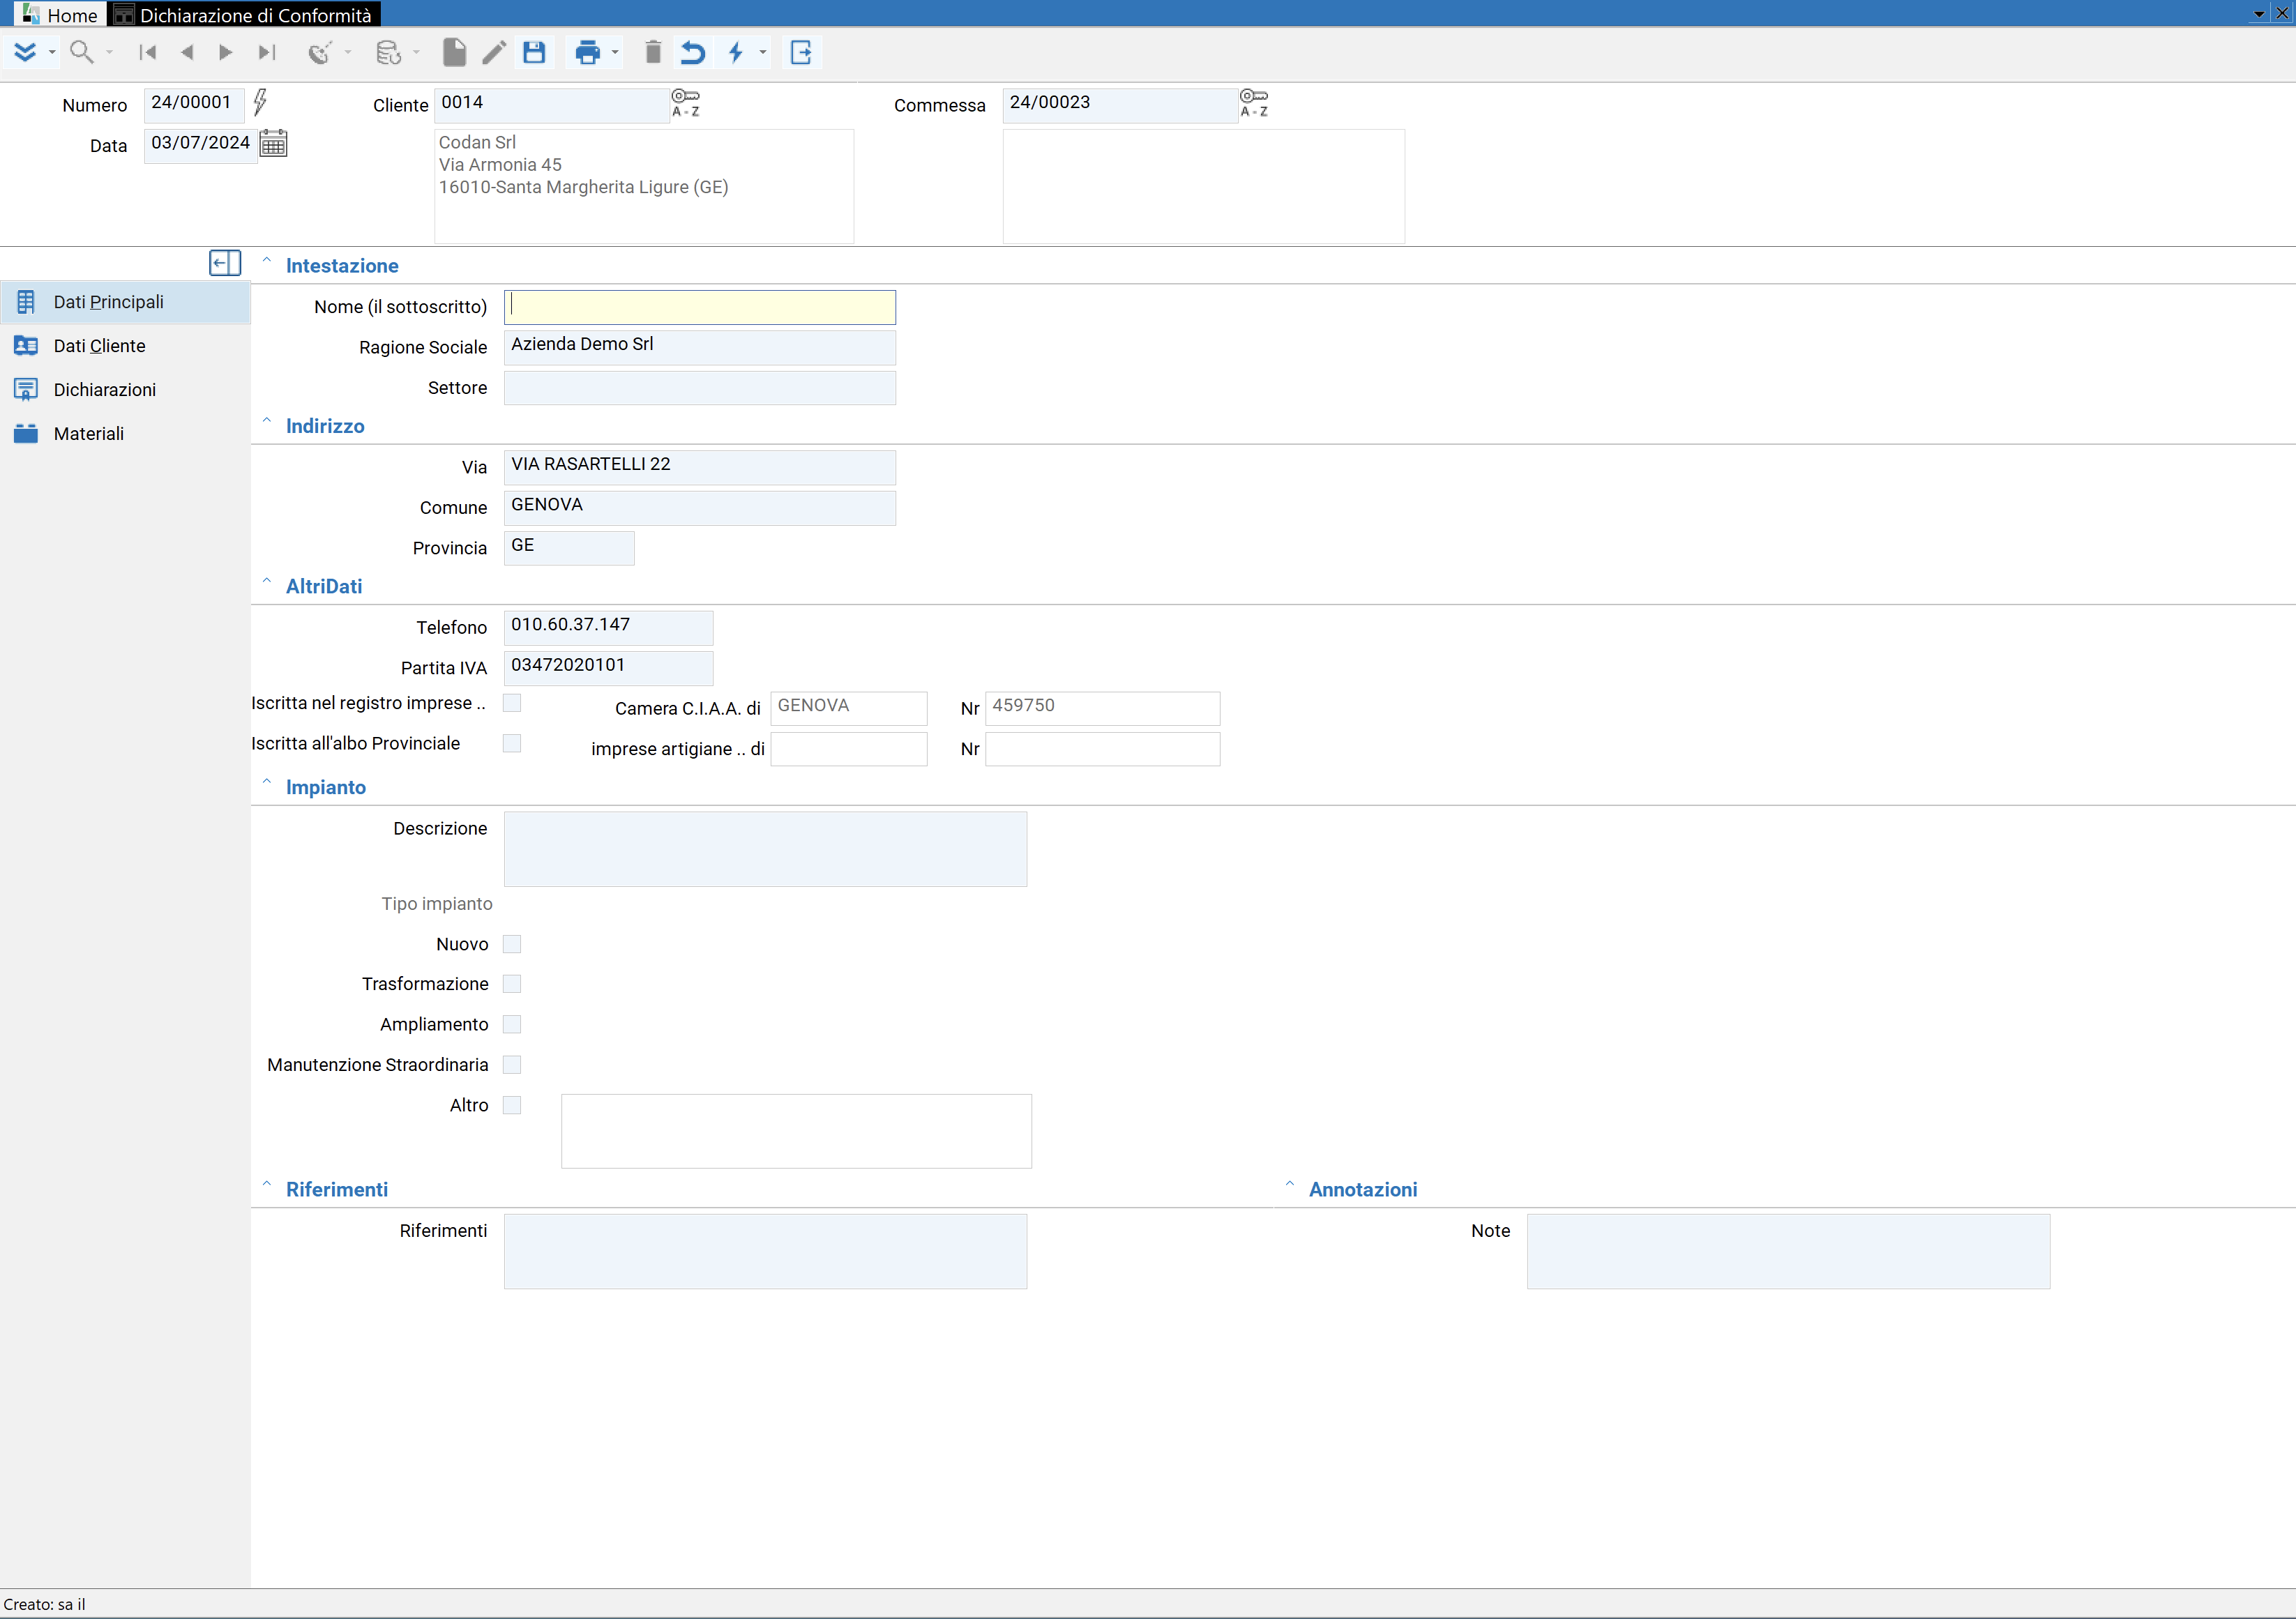The image size is (2296, 1619).
Task: Delete record with trash icon
Action: pos(653,52)
